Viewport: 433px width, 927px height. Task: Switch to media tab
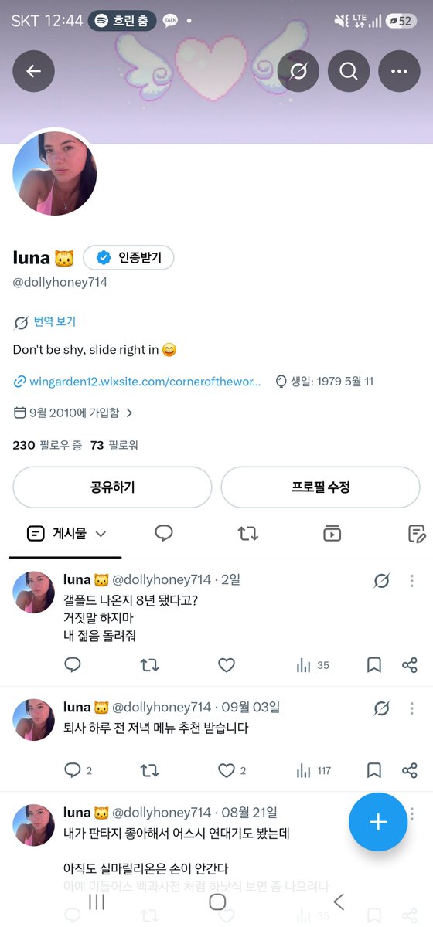coord(332,533)
